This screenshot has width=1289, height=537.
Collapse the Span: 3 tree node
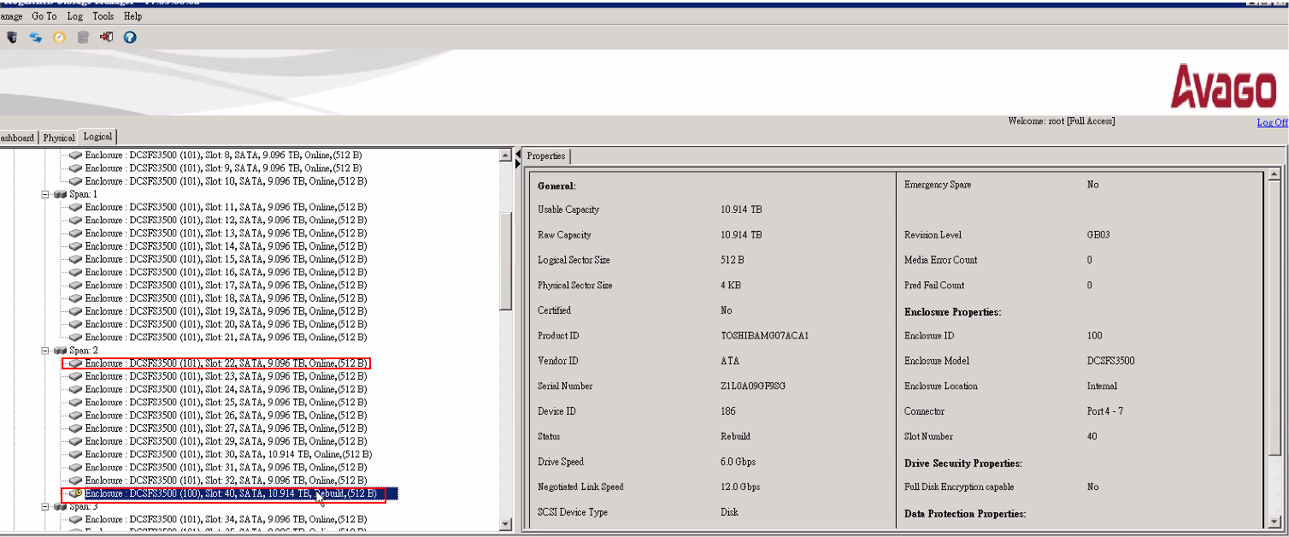point(44,505)
